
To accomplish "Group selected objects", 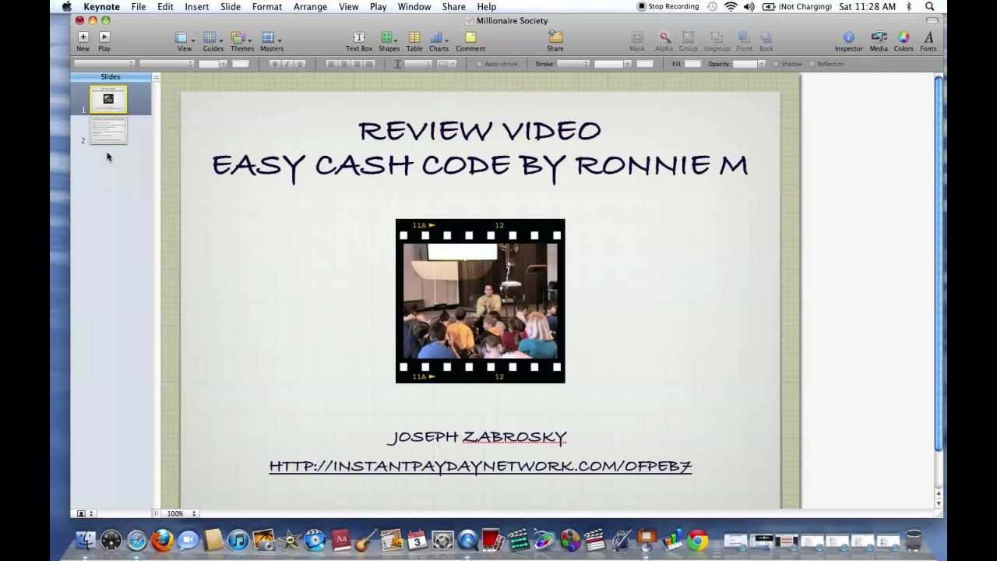I will (x=689, y=41).
